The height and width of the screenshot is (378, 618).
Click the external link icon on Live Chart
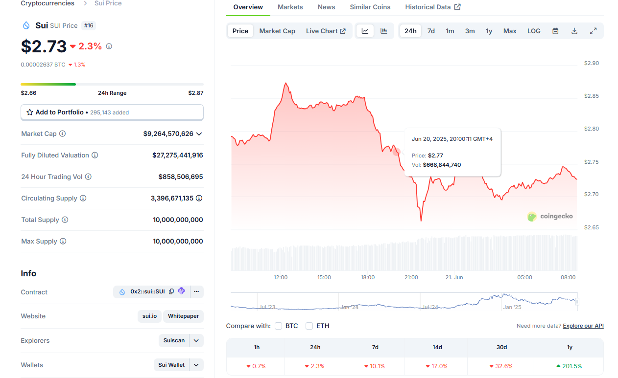pos(343,31)
